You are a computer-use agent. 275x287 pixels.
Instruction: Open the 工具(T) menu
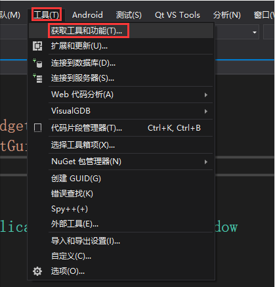pyautogui.click(x=46, y=15)
